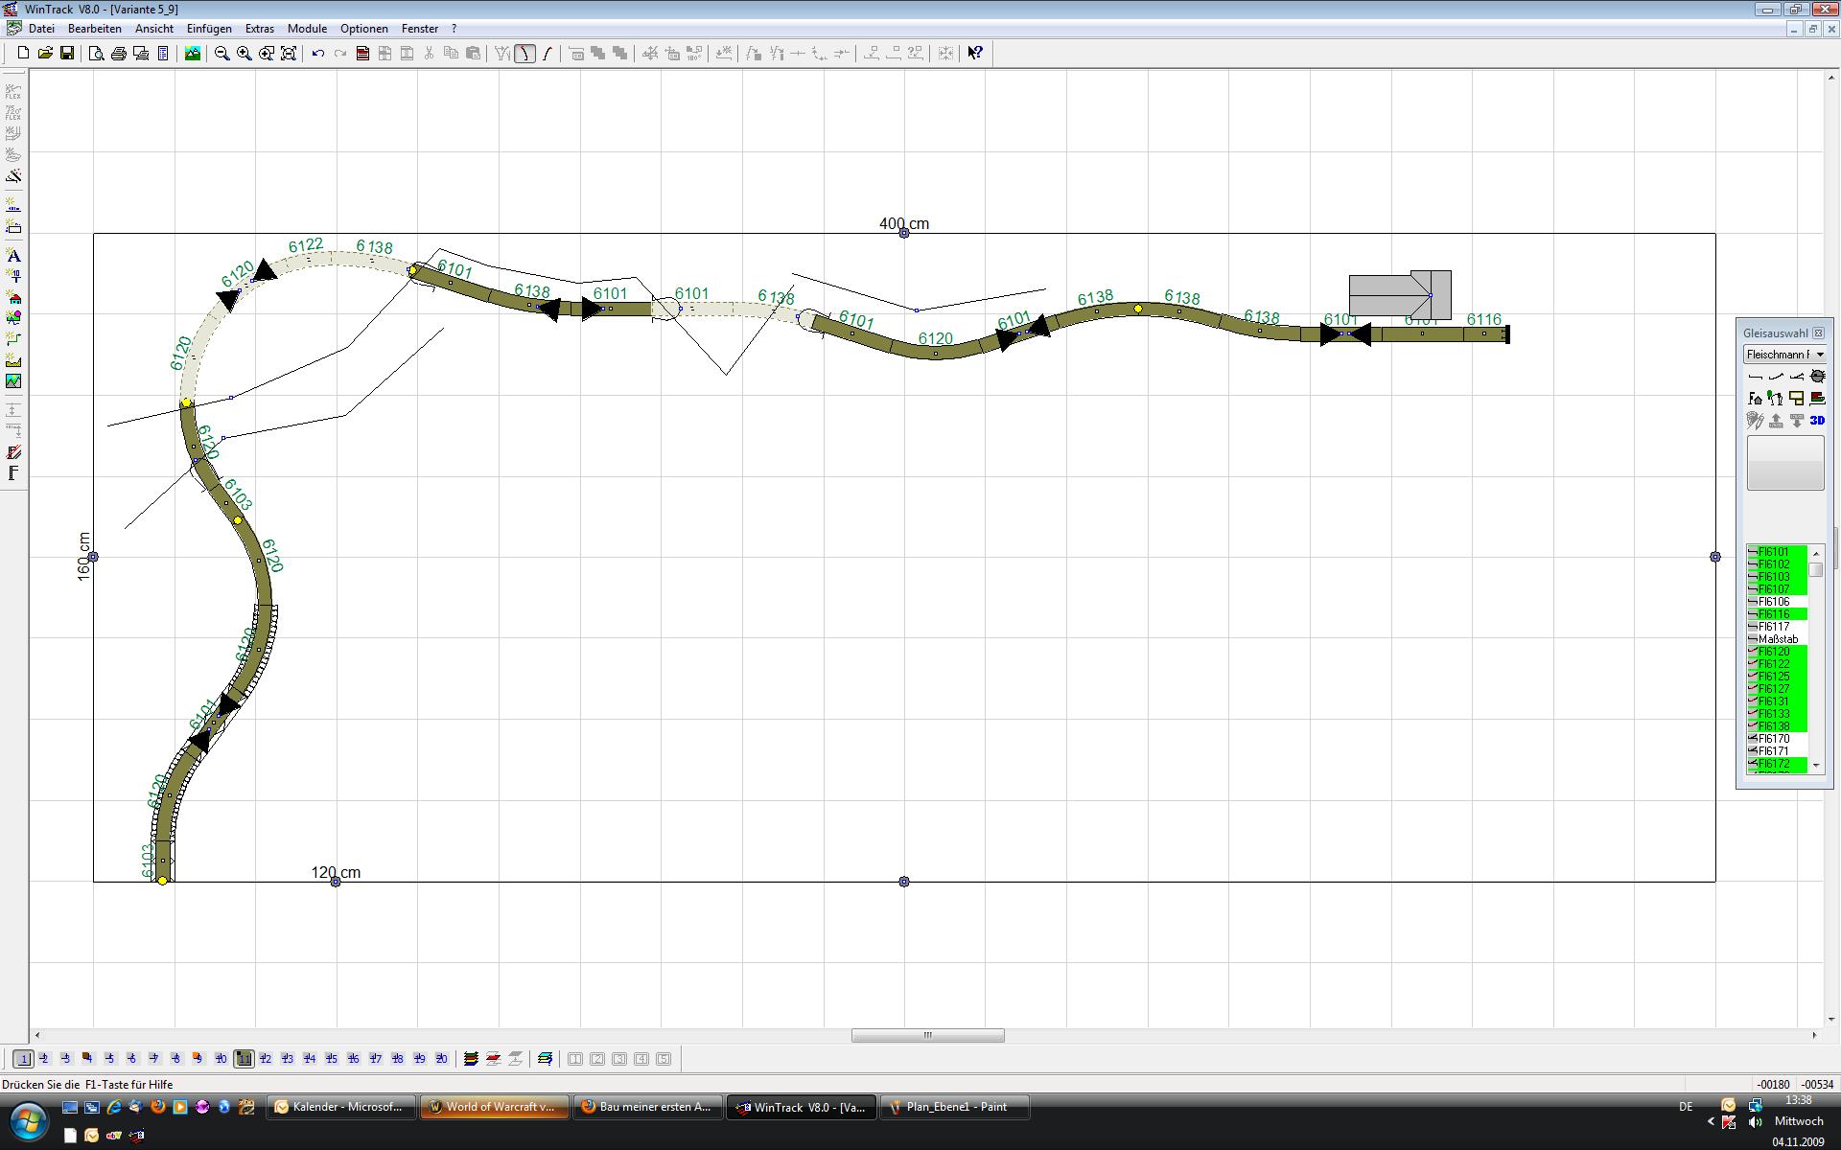
Task: Click the Undo arrow icon
Action: [x=318, y=54]
